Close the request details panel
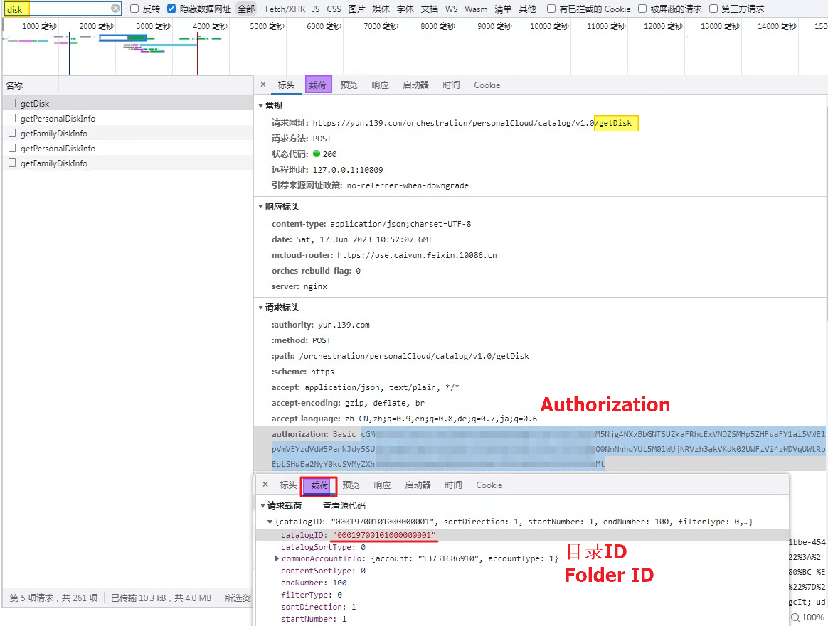 click(263, 85)
